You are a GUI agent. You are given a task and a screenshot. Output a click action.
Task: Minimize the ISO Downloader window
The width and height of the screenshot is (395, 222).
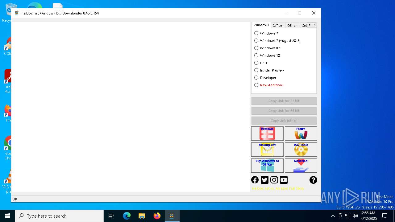click(x=286, y=13)
